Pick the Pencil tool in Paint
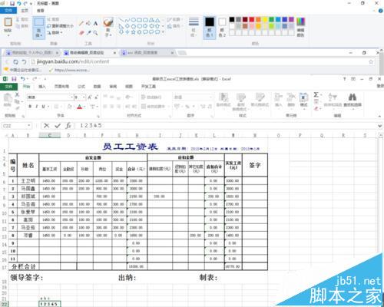The width and height of the screenshot is (384, 307). (81, 24)
